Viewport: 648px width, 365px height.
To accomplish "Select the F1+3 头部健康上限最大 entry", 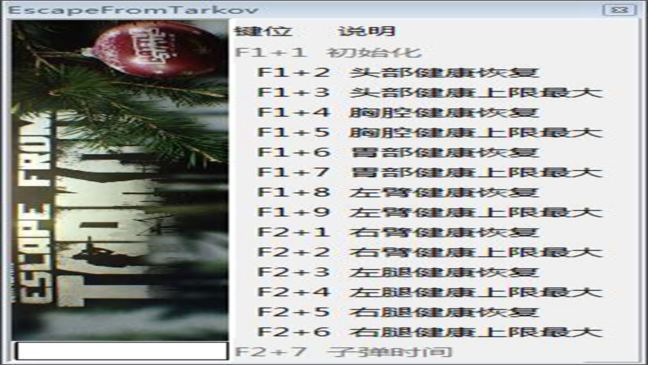I will click(x=430, y=93).
